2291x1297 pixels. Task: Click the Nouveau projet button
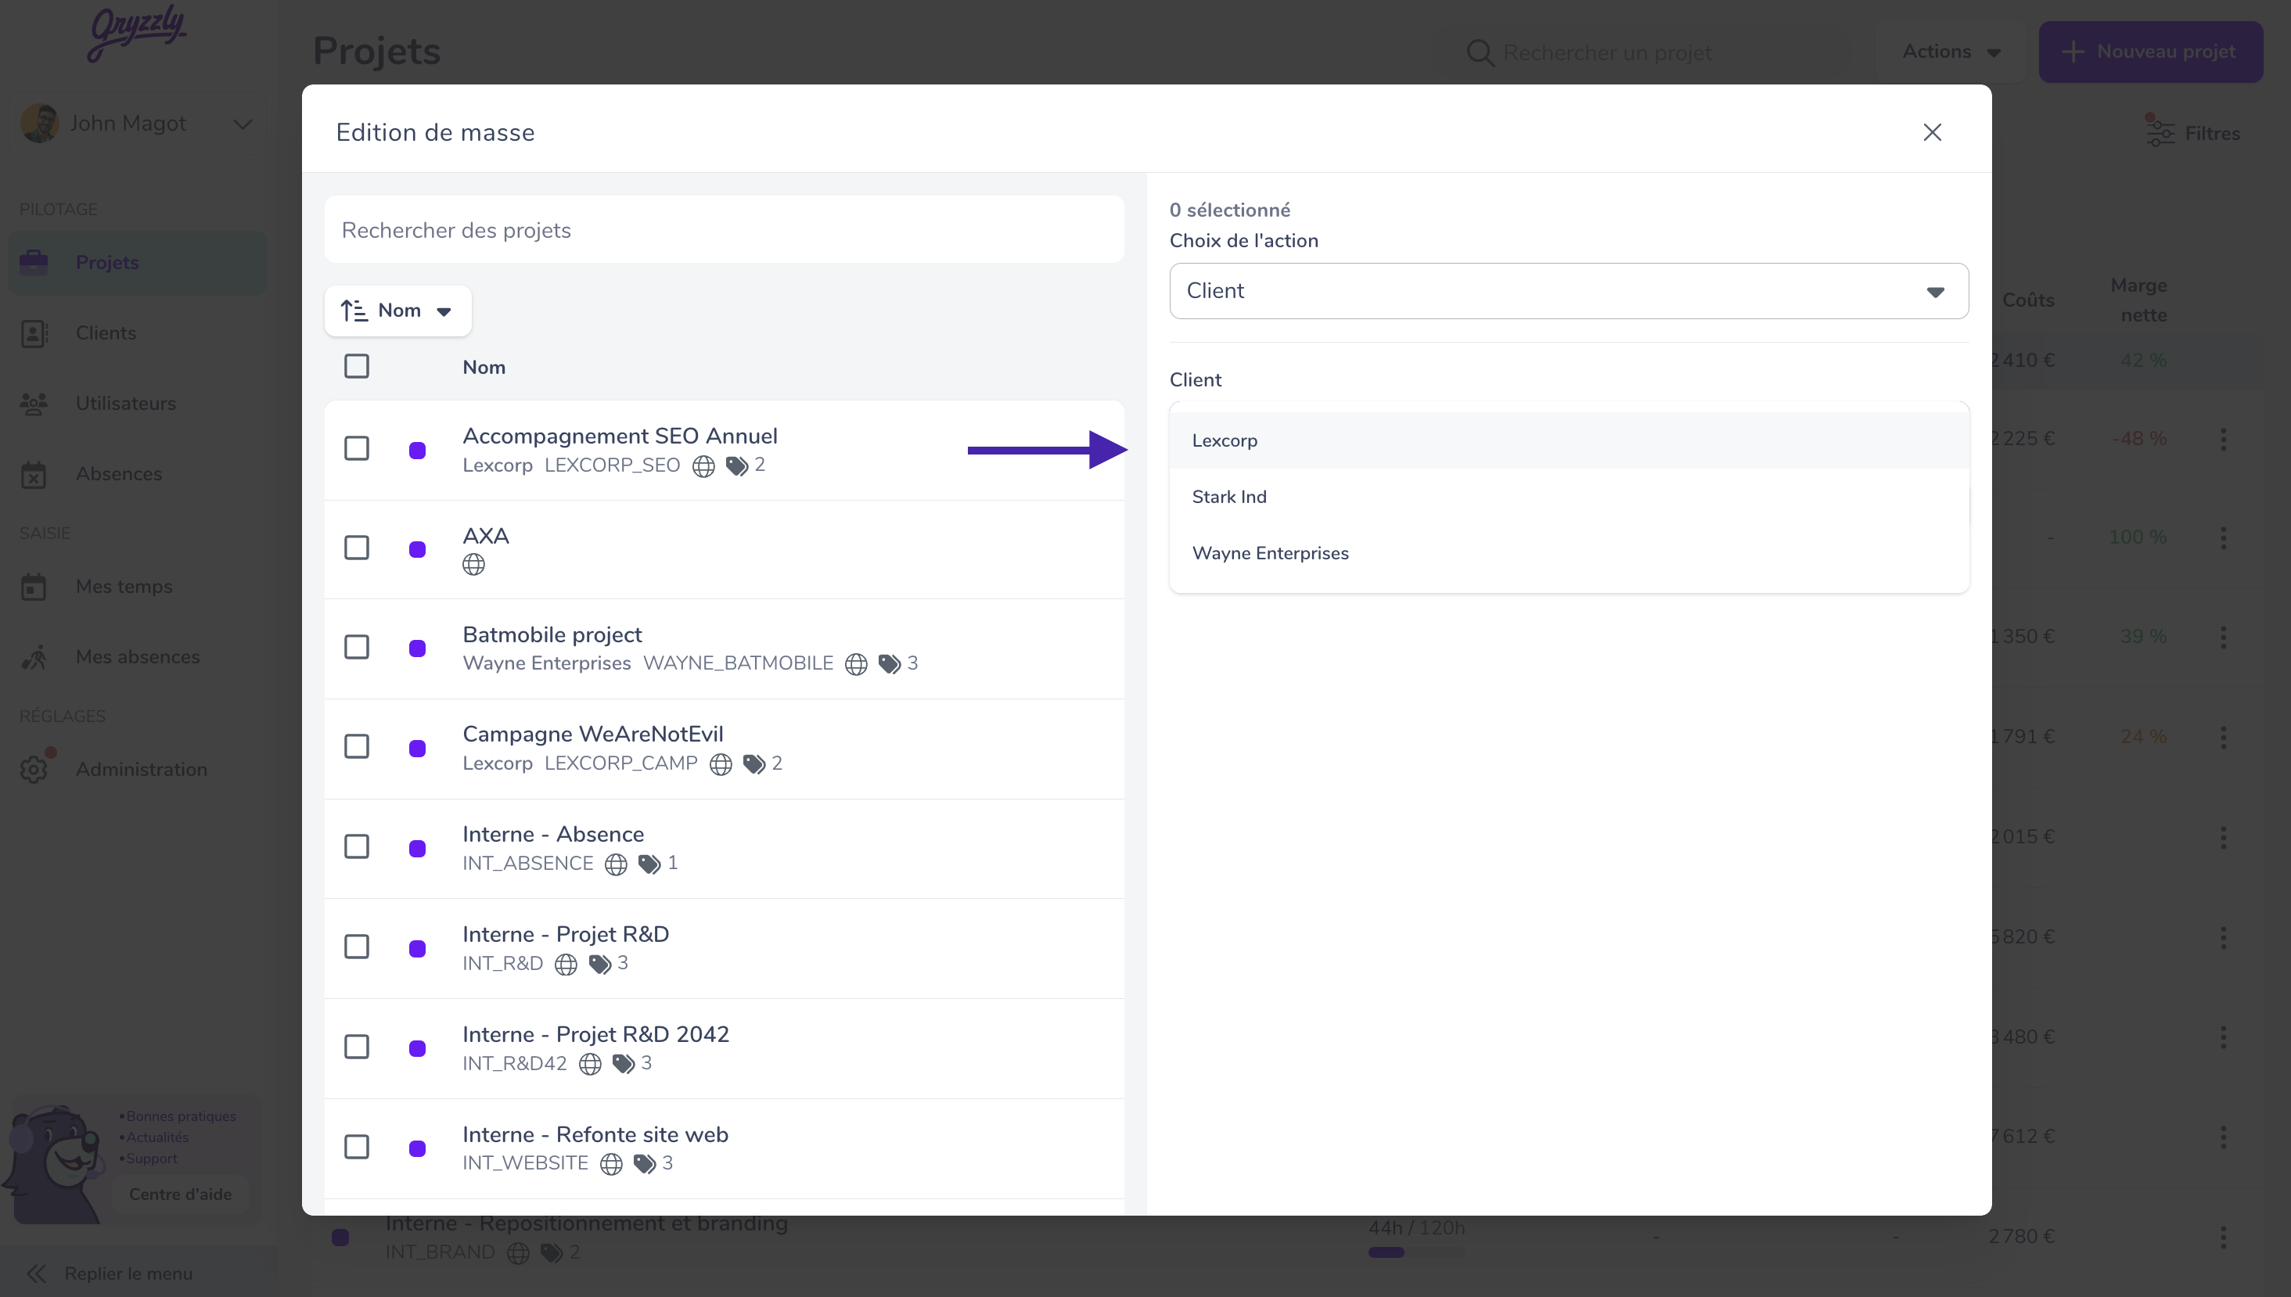pos(2150,52)
